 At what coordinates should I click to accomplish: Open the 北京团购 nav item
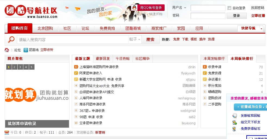(x=45, y=28)
